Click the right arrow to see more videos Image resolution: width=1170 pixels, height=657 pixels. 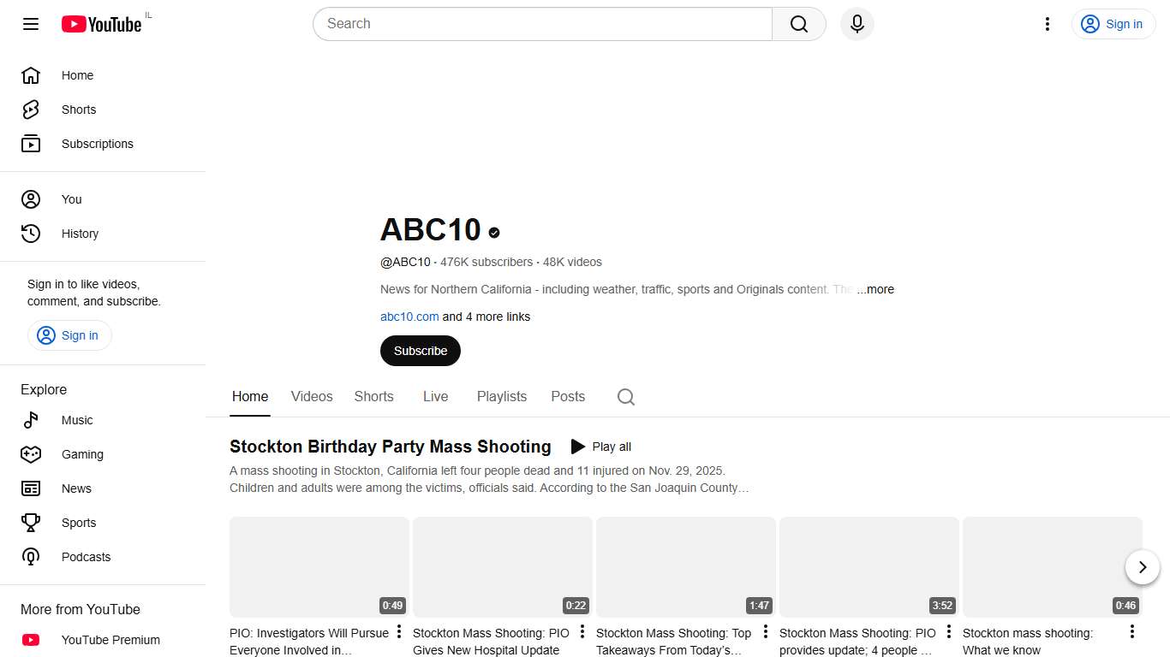[1142, 567]
